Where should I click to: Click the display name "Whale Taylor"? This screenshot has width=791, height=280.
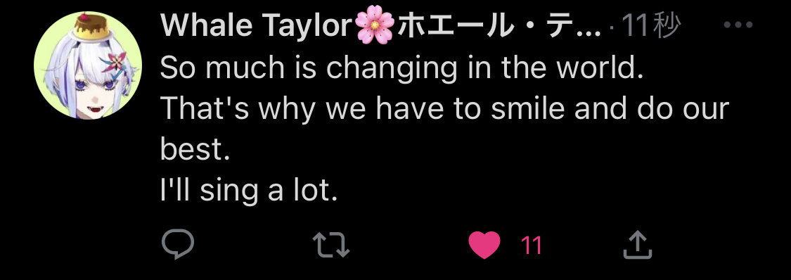click(256, 26)
